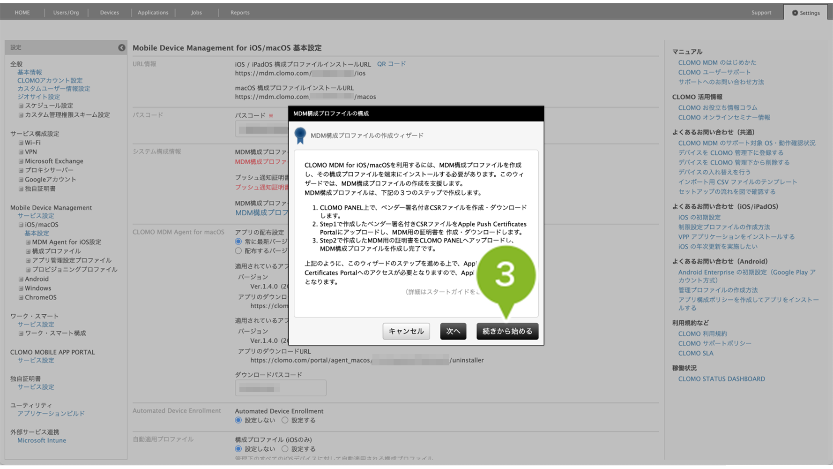Expand the Windows tree node

(21, 288)
